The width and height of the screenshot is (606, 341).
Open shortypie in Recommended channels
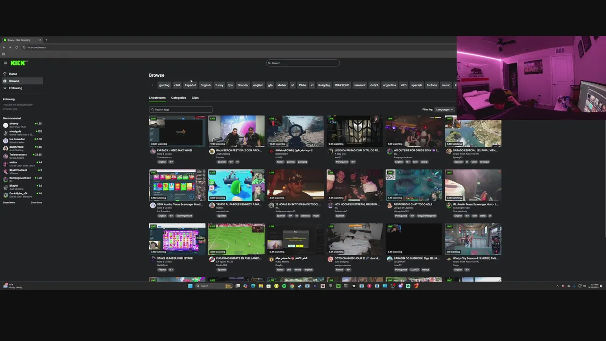pyautogui.click(x=22, y=133)
